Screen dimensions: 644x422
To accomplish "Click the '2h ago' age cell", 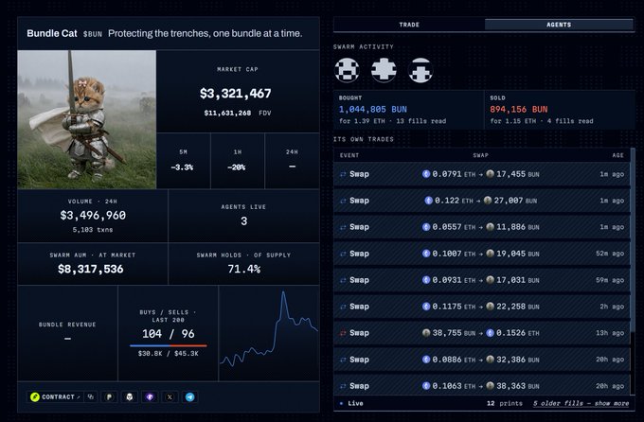I will (612, 307).
